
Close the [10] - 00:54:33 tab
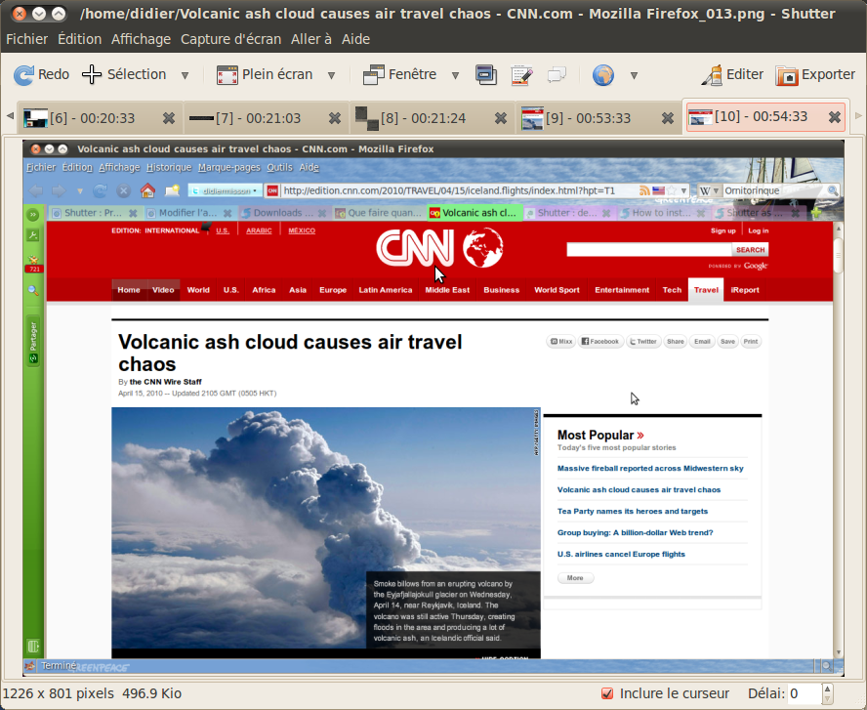835,116
